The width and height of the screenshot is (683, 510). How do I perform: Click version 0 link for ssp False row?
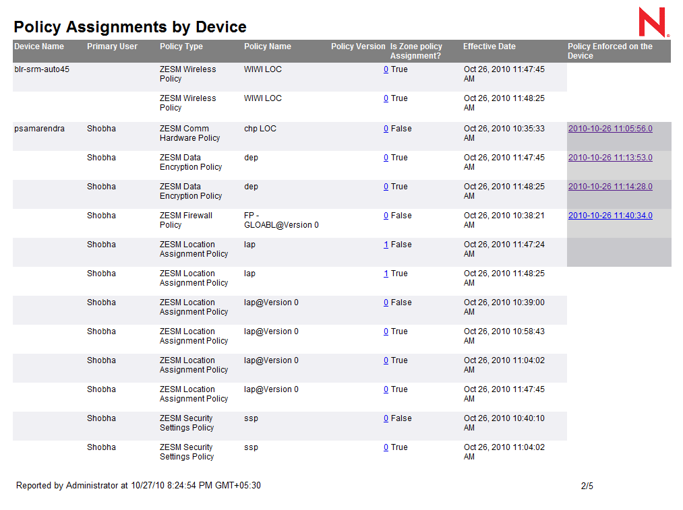[x=386, y=418]
